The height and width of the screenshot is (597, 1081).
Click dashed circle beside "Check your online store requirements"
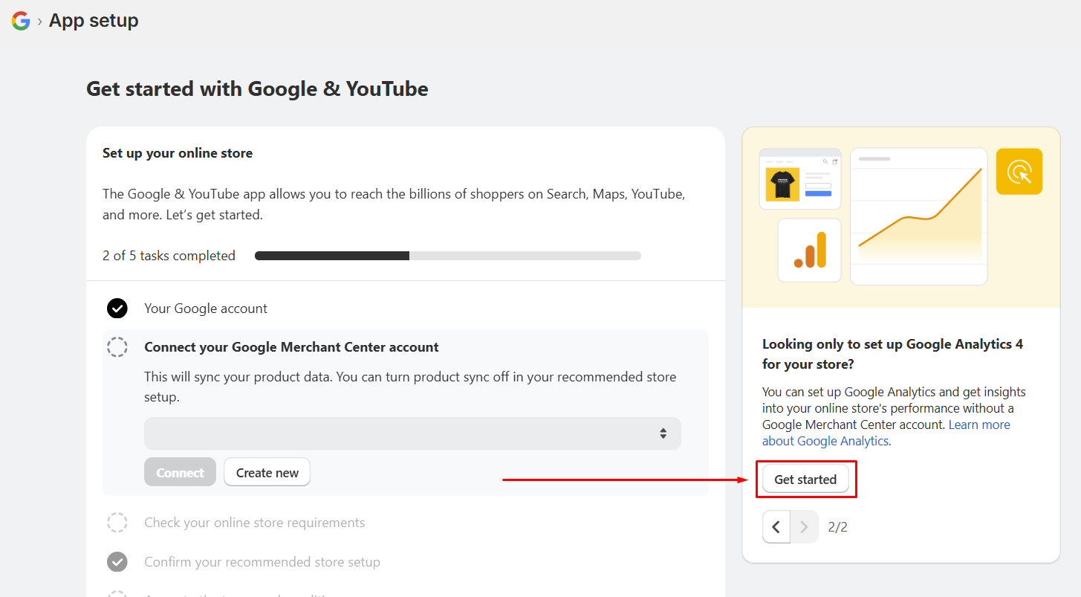click(117, 522)
